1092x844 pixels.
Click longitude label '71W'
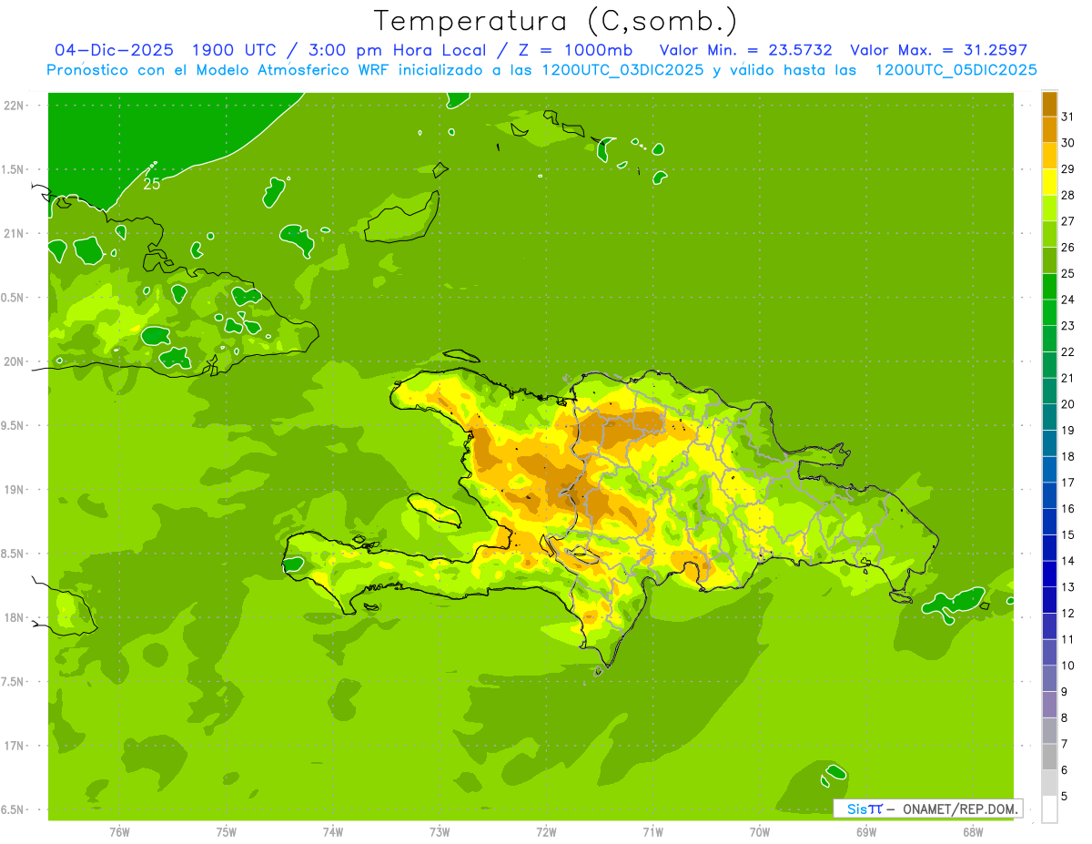652,832
